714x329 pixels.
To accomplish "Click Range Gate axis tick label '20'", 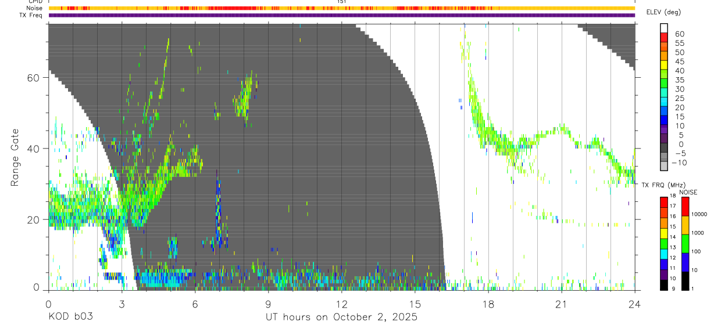I will 33,219.
